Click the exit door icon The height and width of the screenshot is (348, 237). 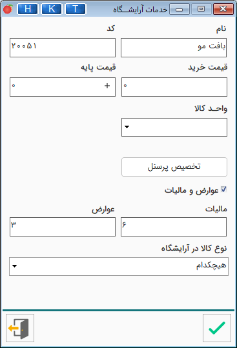coord(20,328)
